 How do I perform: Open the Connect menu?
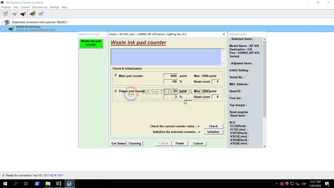click(x=25, y=7)
